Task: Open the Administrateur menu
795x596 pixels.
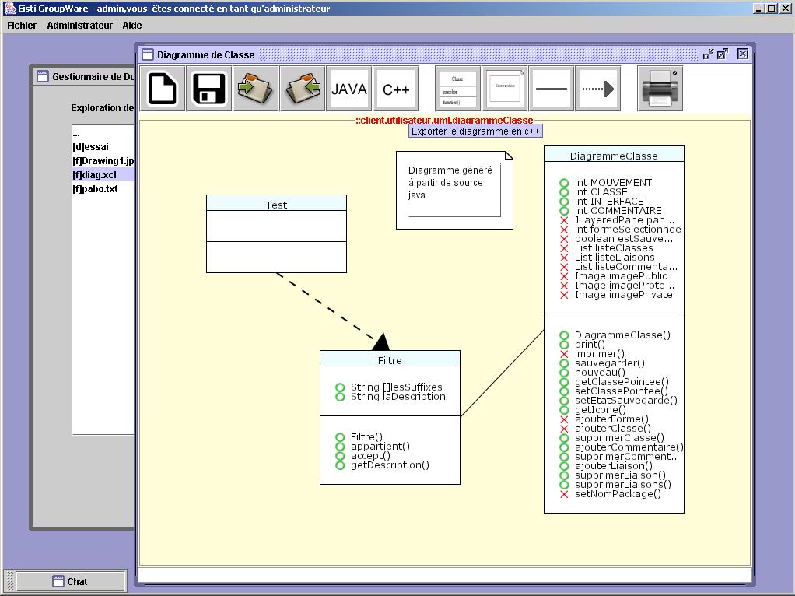Action: (79, 26)
